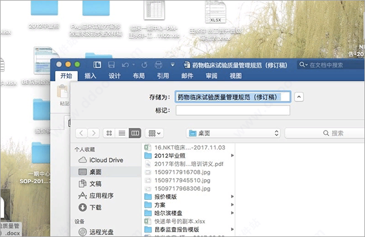This screenshot has height=237, width=365.
Task: Select the 报价模版 folder in list
Action: click(x=188, y=197)
